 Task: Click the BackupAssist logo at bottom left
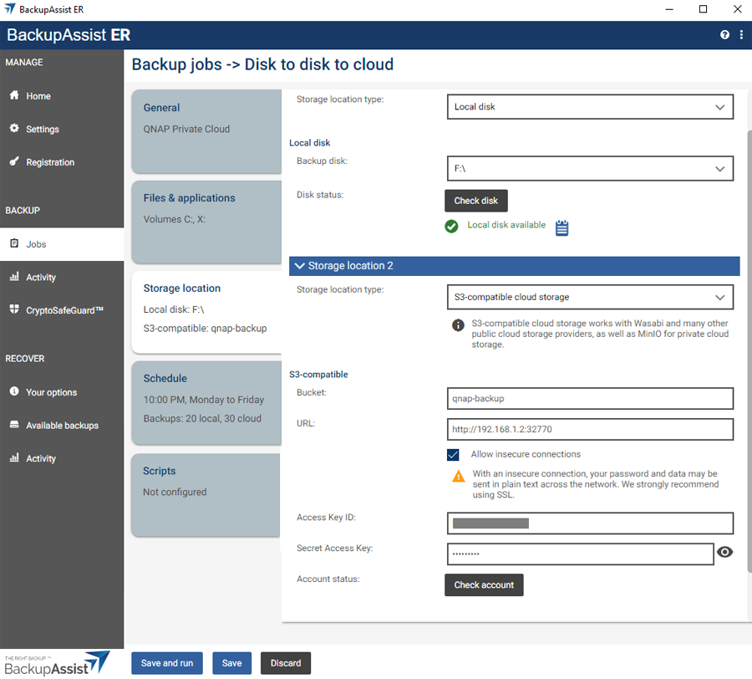point(57,663)
